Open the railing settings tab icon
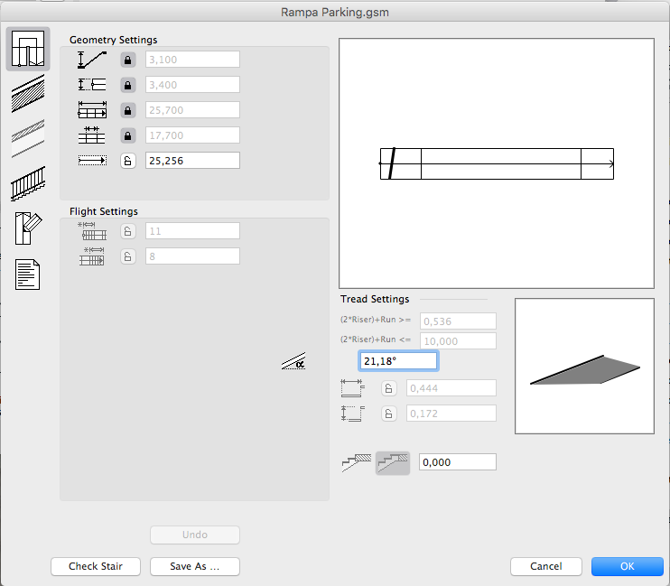Image resolution: width=670 pixels, height=586 pixels. 28,184
